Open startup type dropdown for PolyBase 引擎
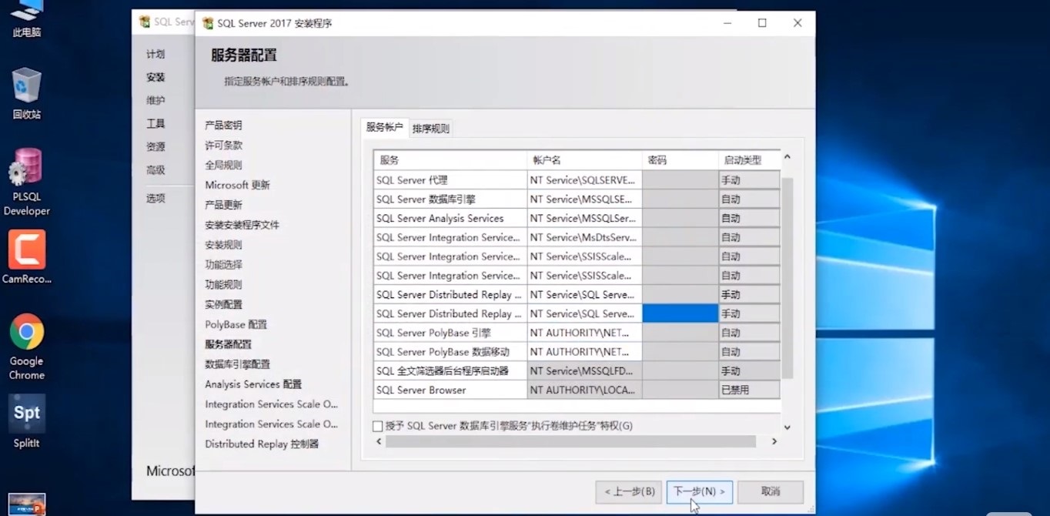The width and height of the screenshot is (1050, 516). 749,333
